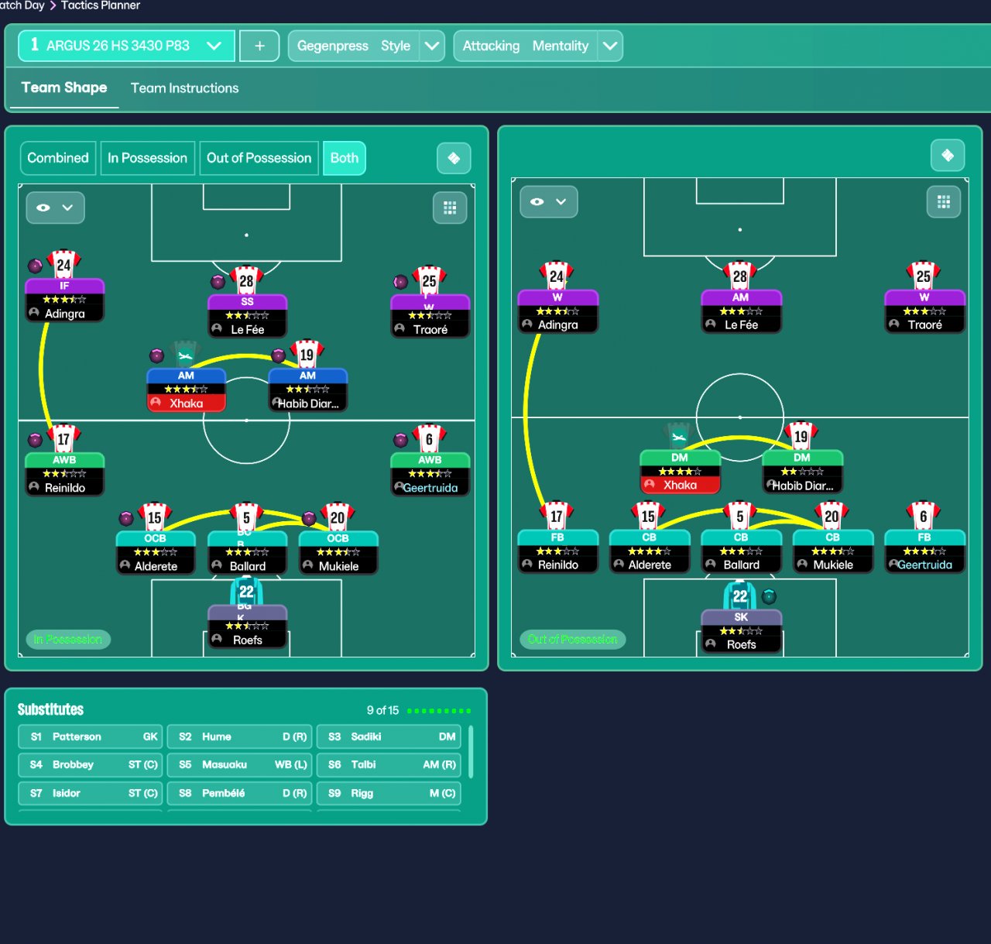The image size is (991, 944).
Task: Choose substitute S8 Pembélé D (R)
Action: (240, 793)
